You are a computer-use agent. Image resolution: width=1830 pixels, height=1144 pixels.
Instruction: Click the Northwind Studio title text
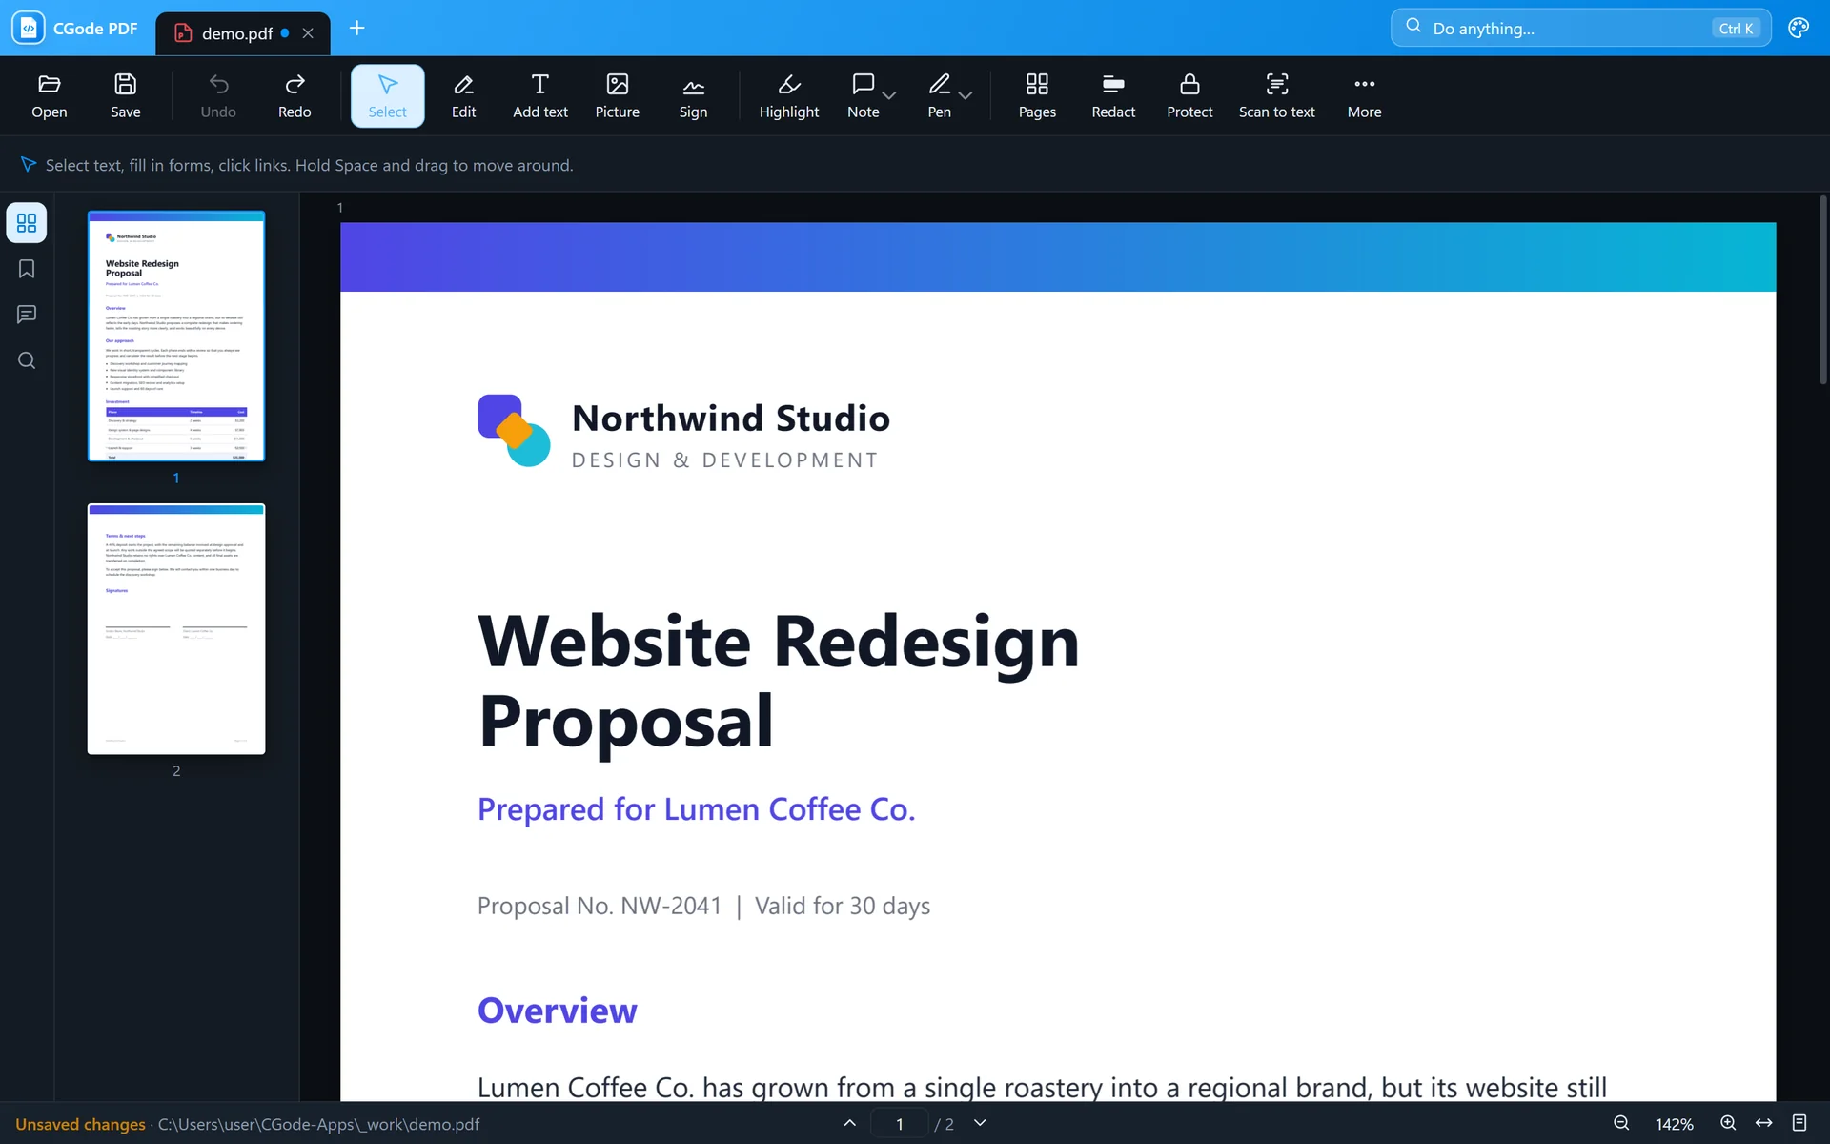click(x=731, y=419)
